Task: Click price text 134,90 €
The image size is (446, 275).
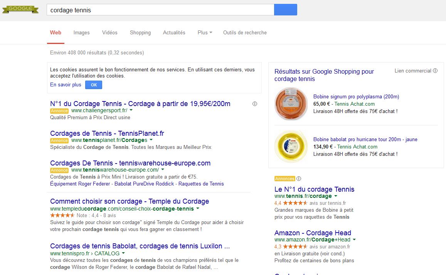Action: coord(323,147)
